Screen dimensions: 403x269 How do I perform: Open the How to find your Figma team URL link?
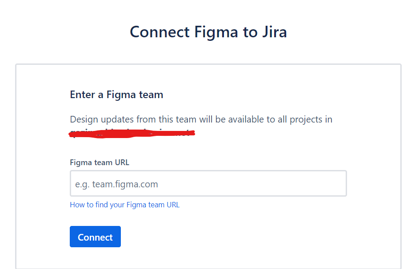coord(124,205)
